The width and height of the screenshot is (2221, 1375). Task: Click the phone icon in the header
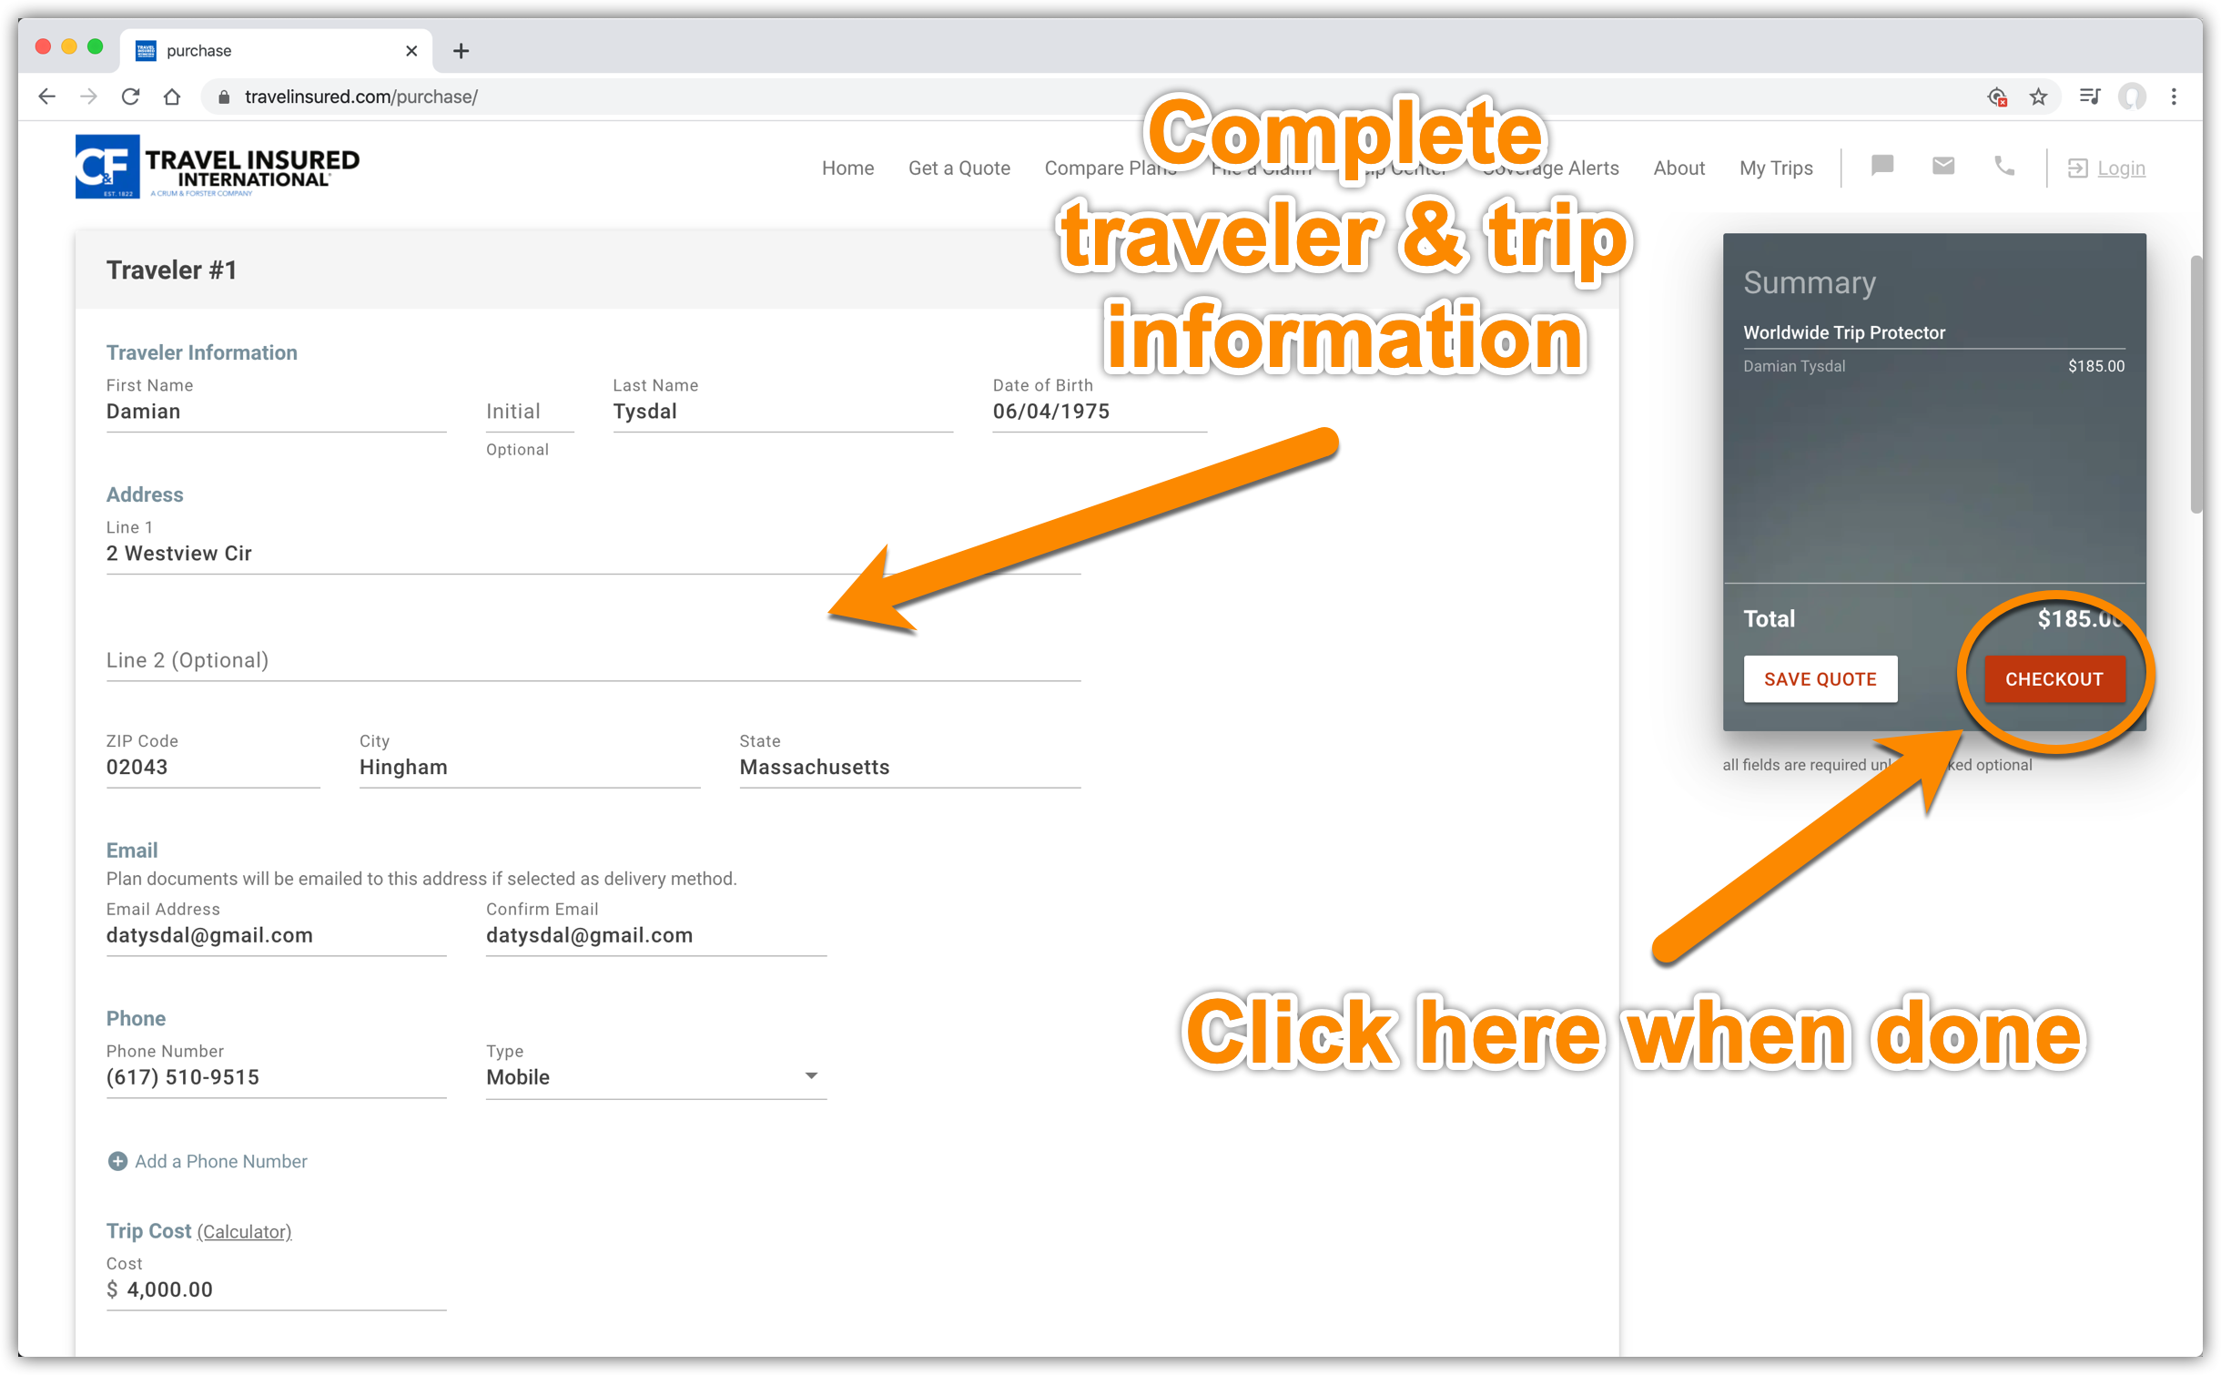point(2002,167)
